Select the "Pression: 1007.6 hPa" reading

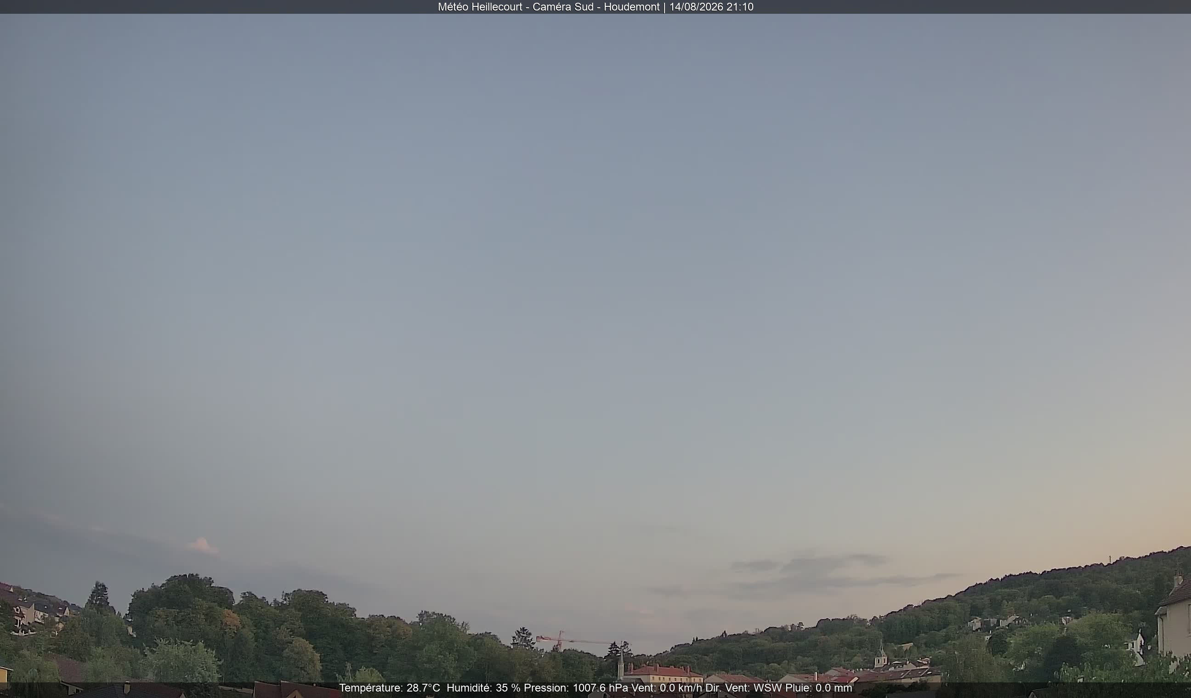(x=576, y=688)
